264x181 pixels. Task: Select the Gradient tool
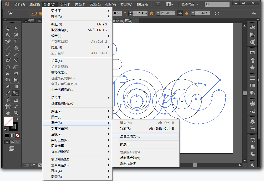[x=16, y=87]
